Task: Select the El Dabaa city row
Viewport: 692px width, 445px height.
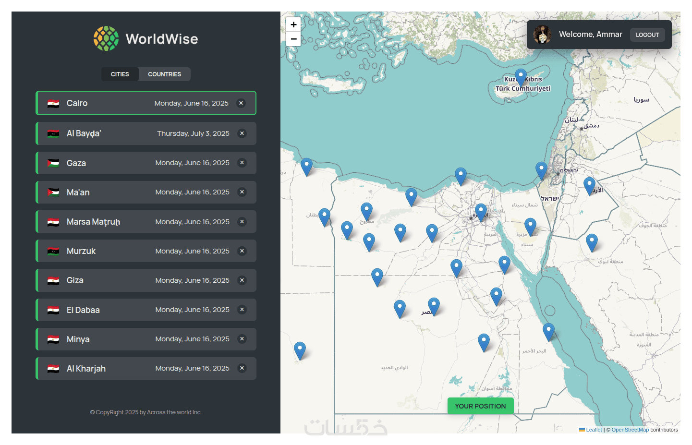Action: 146,310
